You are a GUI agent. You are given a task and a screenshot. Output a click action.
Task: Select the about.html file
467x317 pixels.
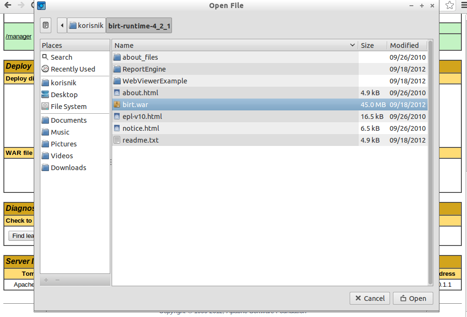coord(270,93)
